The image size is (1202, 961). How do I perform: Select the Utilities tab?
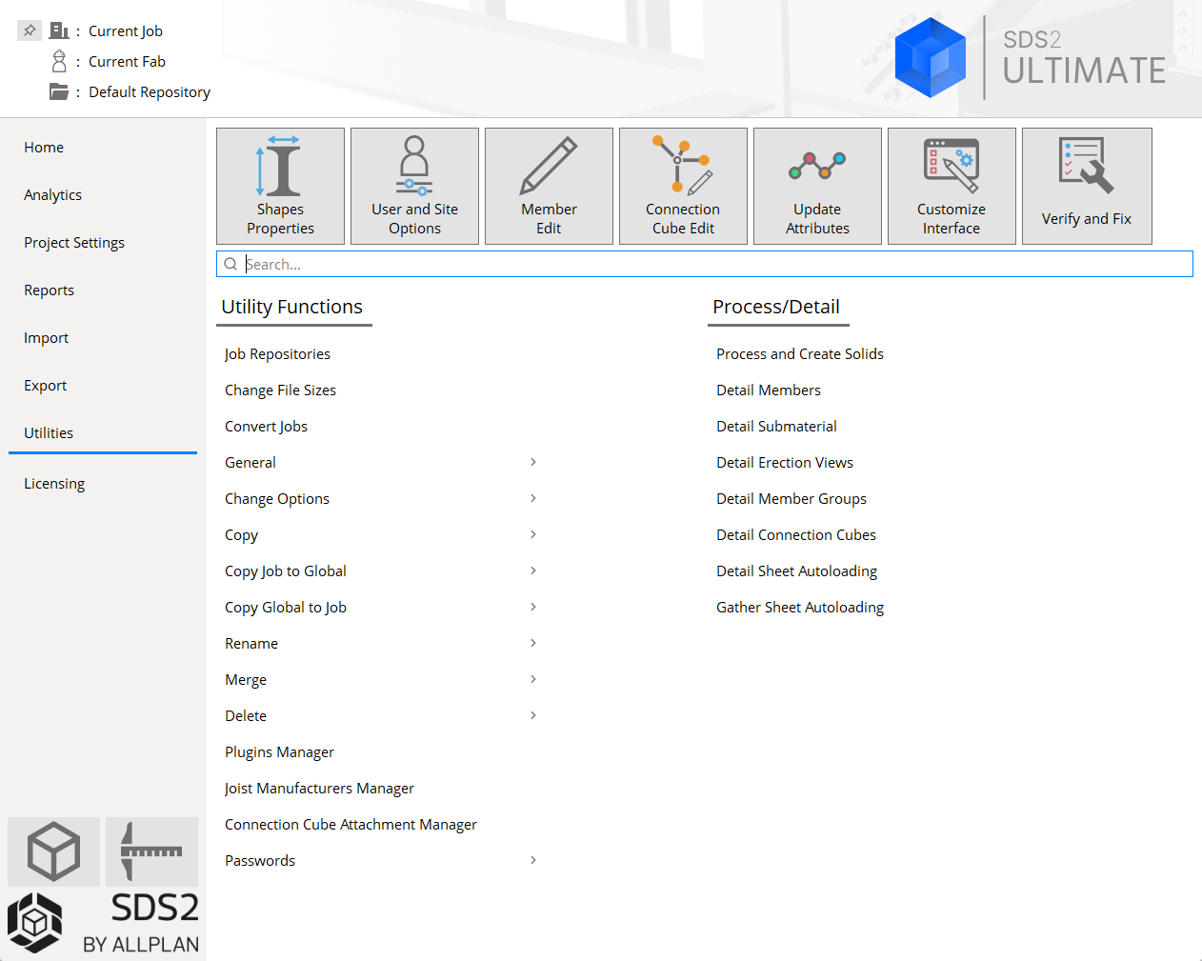click(x=49, y=432)
